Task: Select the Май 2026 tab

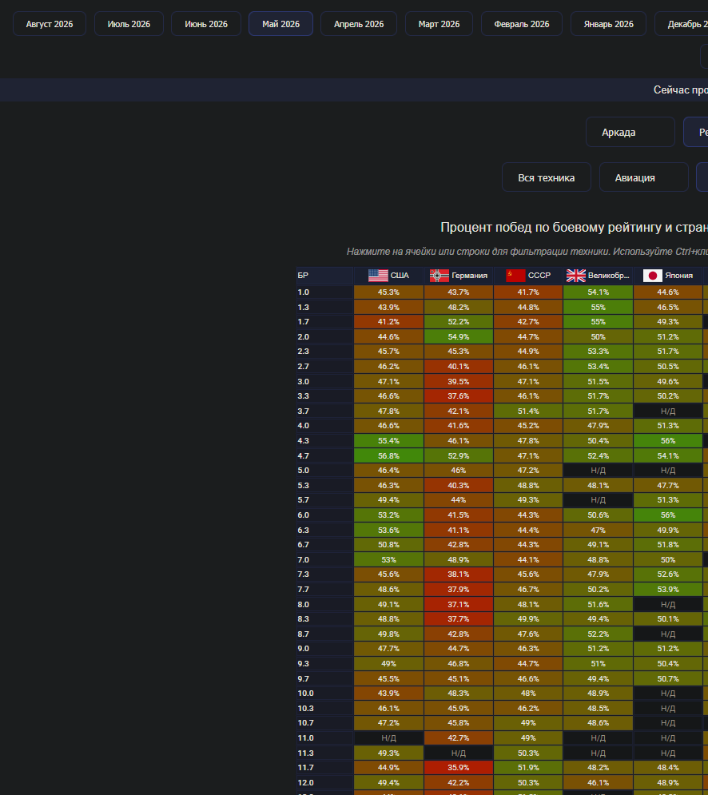Action: (x=280, y=24)
